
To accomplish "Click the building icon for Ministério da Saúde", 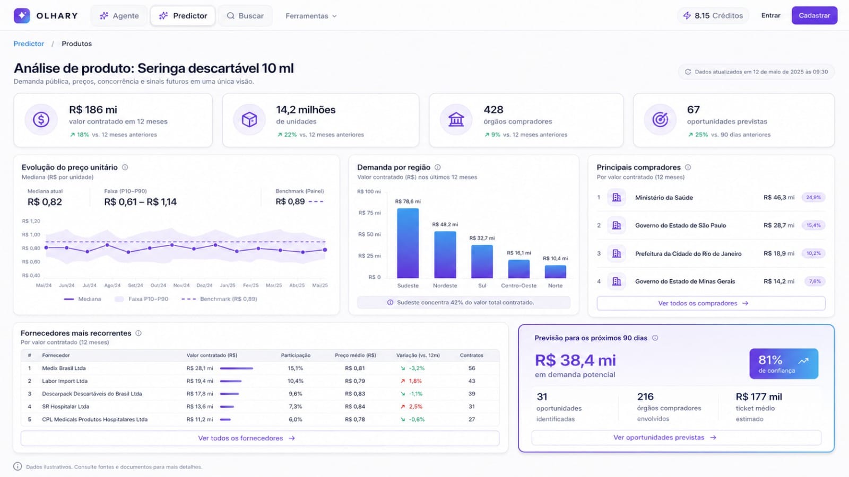I will tap(617, 198).
